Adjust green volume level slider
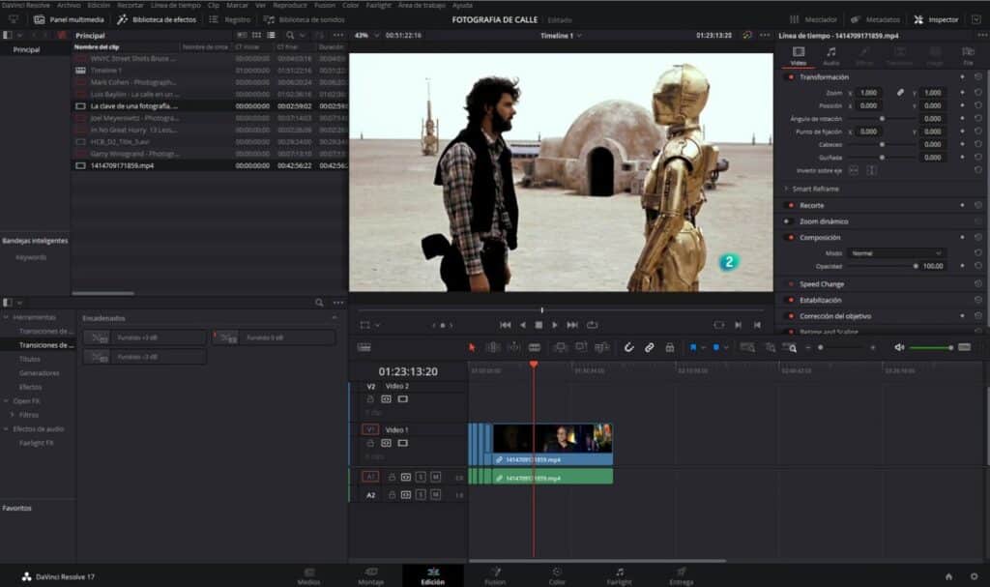Viewport: 990px width, 587px height. [931, 347]
